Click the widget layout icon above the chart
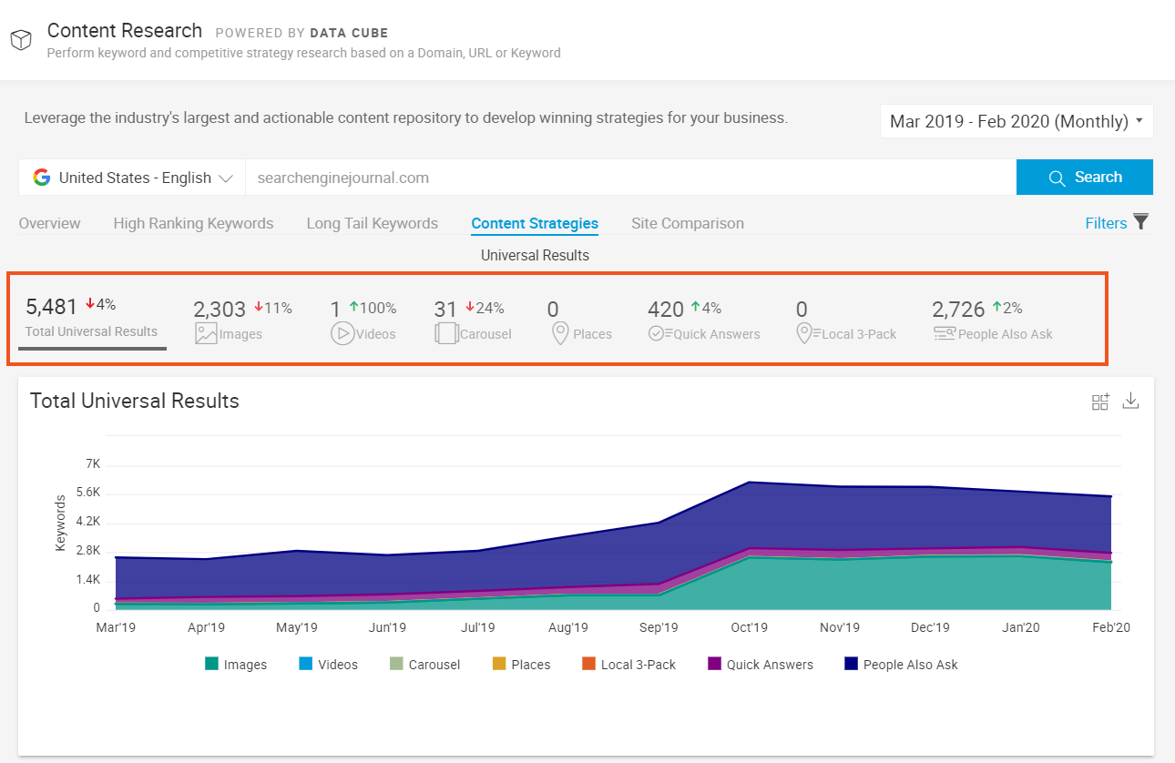 (1100, 401)
